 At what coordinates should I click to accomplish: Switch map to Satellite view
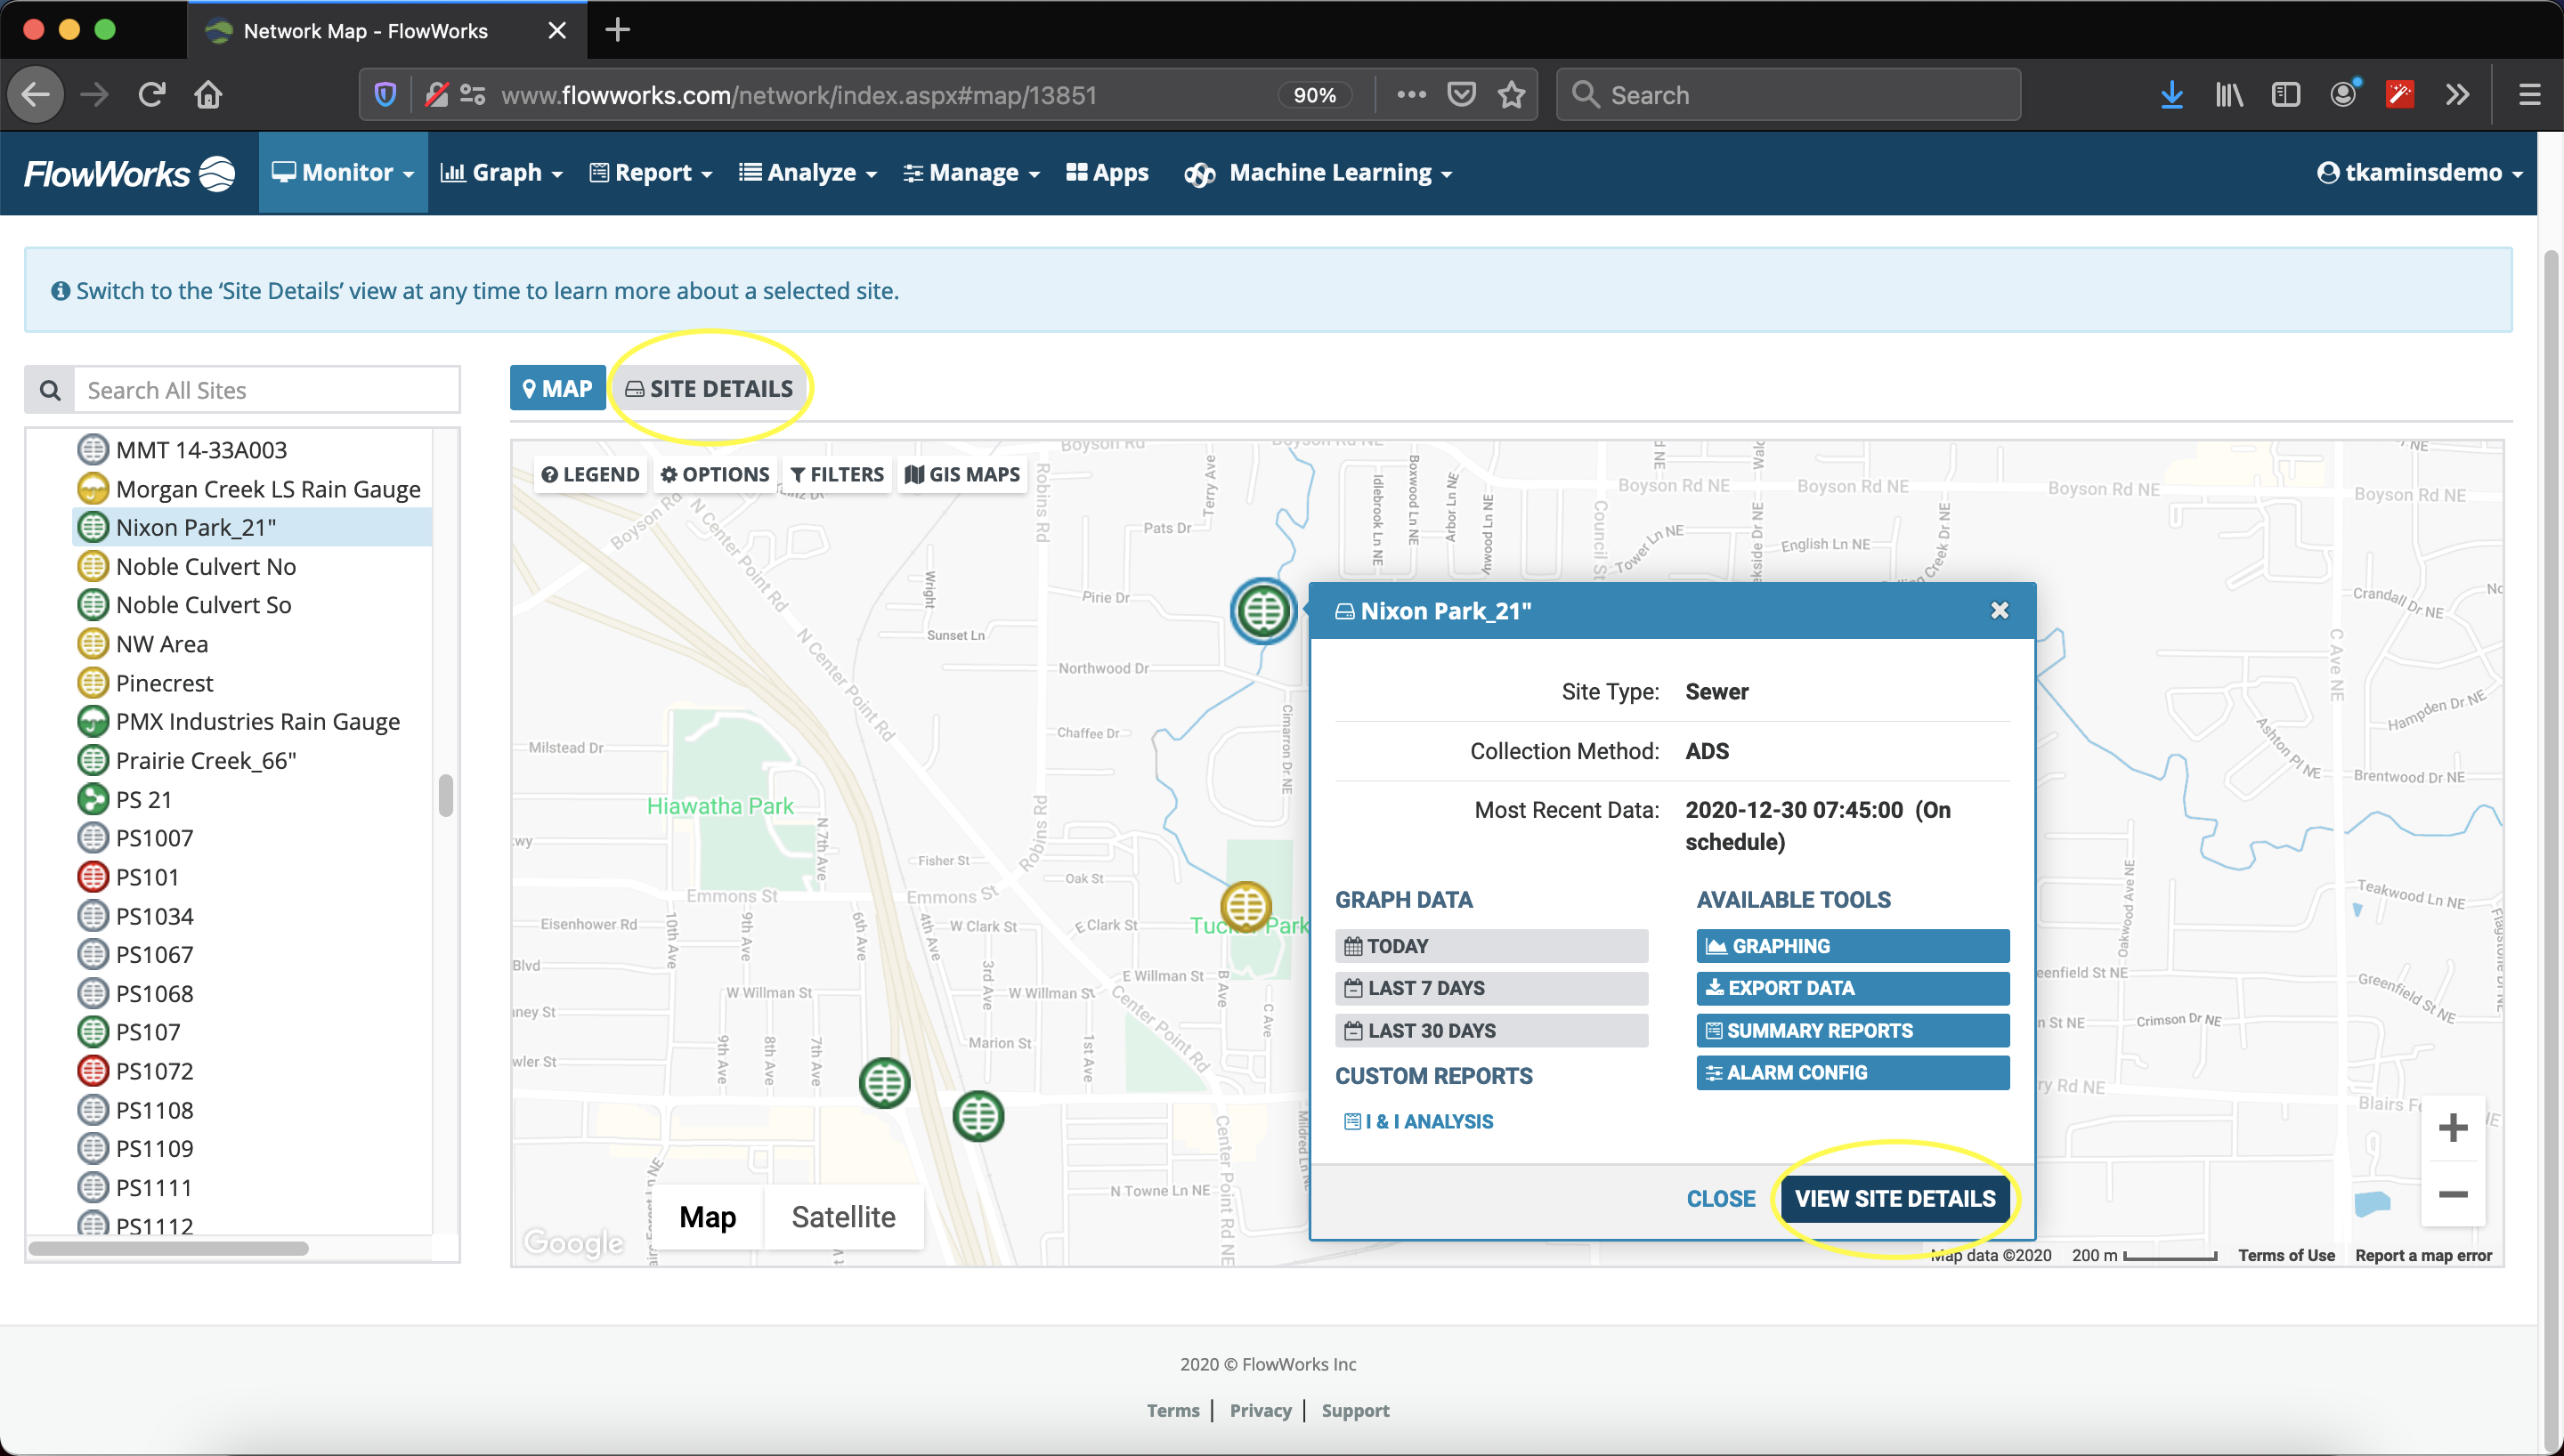point(843,1217)
